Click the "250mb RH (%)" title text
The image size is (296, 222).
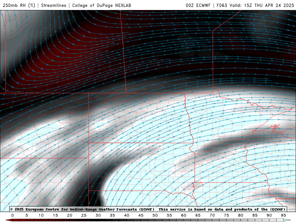click(19, 5)
